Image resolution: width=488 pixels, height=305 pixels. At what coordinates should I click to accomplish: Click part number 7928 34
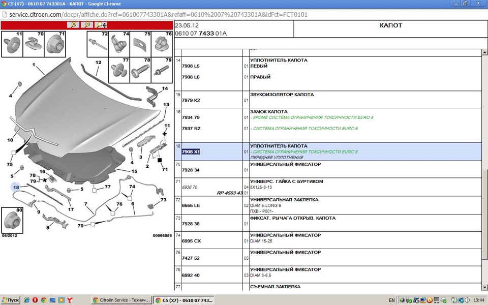click(191, 170)
